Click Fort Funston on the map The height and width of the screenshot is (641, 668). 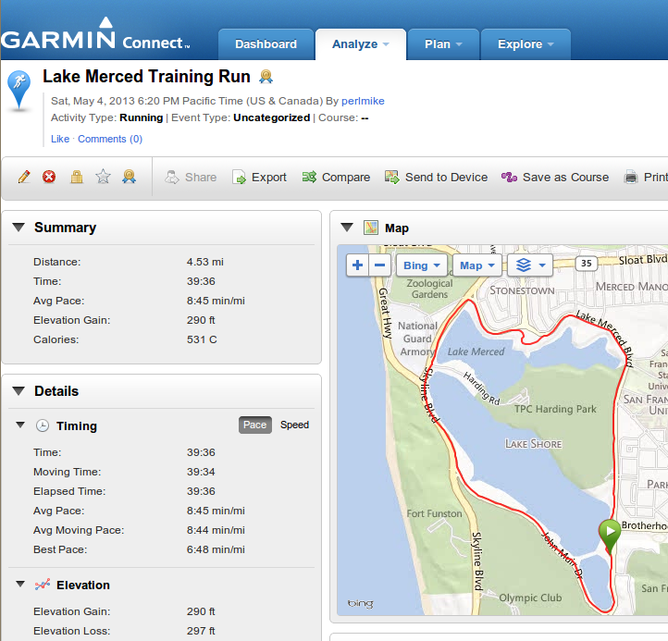(434, 513)
